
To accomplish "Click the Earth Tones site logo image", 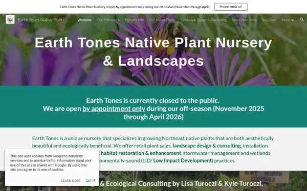I will click(10, 20).
